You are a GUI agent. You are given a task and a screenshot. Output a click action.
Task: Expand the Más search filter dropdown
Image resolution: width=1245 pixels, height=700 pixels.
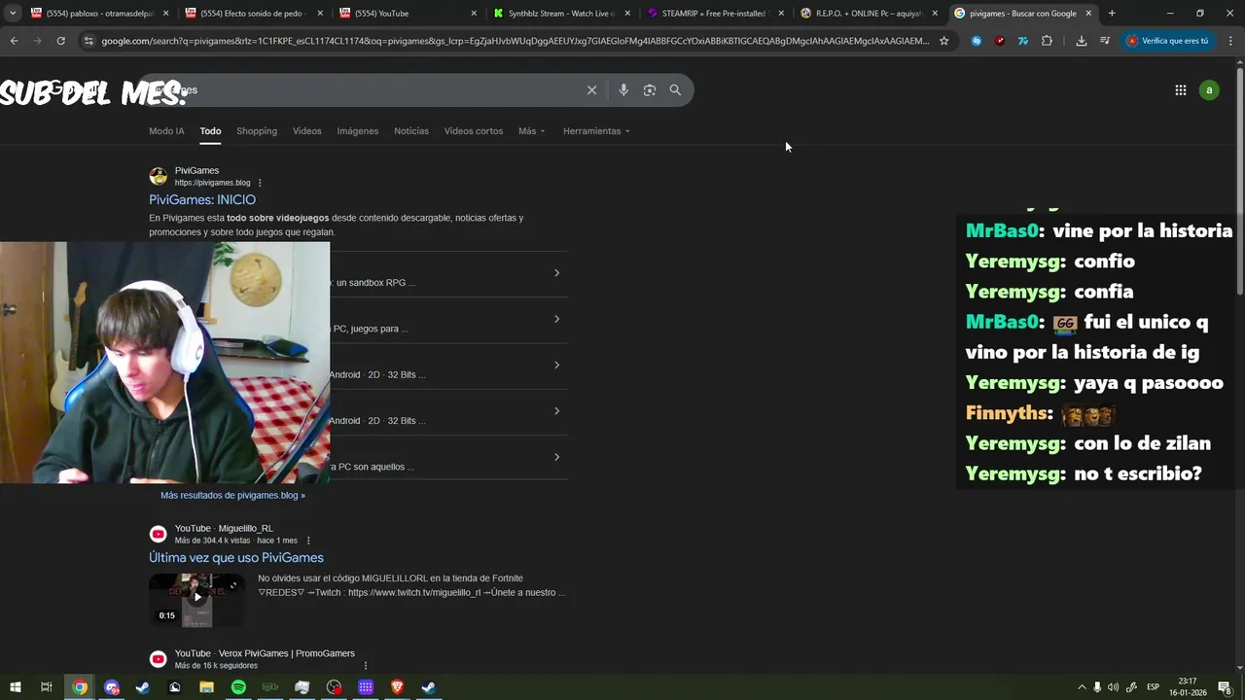(532, 131)
